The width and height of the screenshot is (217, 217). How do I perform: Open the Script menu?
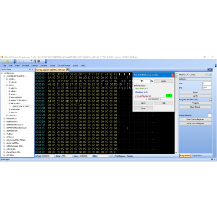[53, 66]
